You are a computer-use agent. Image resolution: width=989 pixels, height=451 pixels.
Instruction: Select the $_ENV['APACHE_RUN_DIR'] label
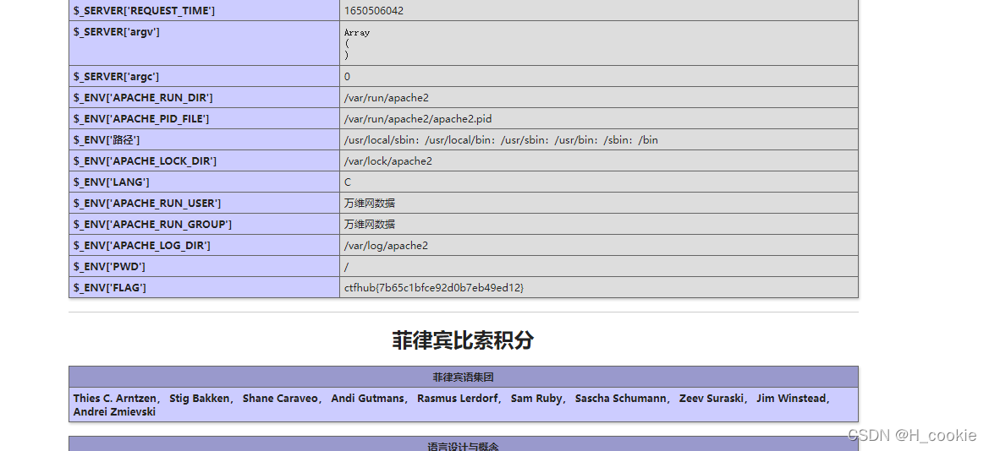click(143, 98)
